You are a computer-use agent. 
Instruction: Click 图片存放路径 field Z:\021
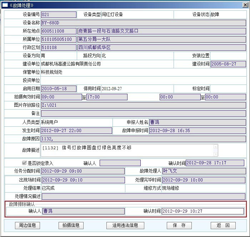143,105
